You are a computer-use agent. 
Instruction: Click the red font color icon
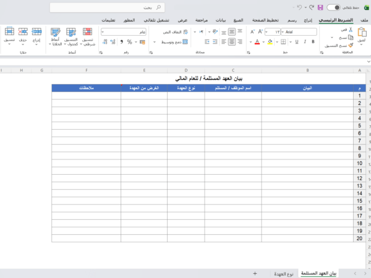click(x=257, y=42)
